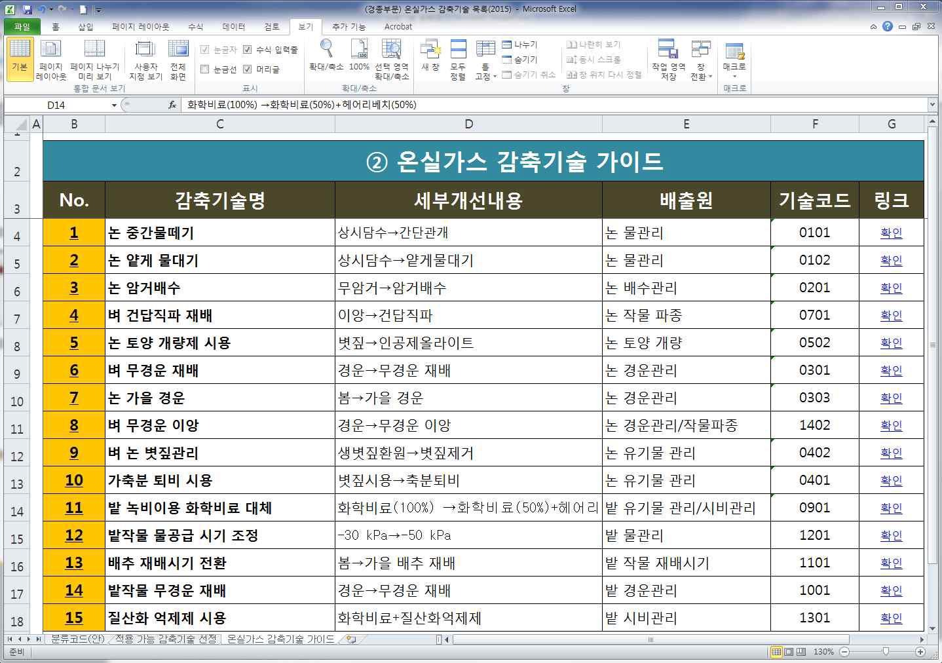This screenshot has width=942, height=663.
Task: Open the 수식 ribbon tab
Action: click(x=195, y=27)
